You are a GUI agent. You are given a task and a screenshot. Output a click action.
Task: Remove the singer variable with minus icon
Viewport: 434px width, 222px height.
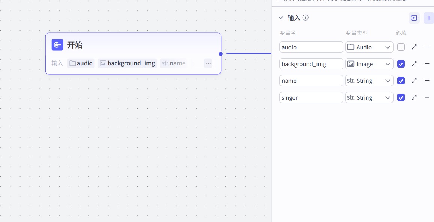coord(427,97)
